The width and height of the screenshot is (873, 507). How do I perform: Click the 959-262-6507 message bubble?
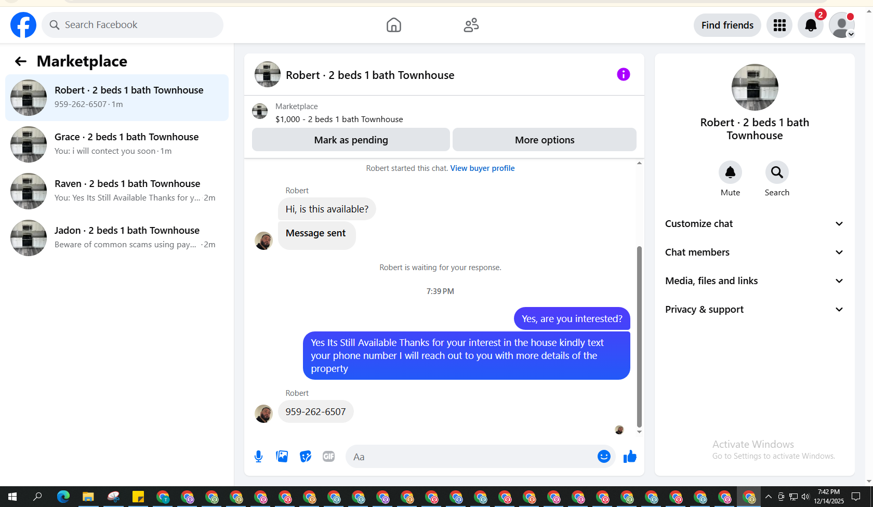pos(315,411)
